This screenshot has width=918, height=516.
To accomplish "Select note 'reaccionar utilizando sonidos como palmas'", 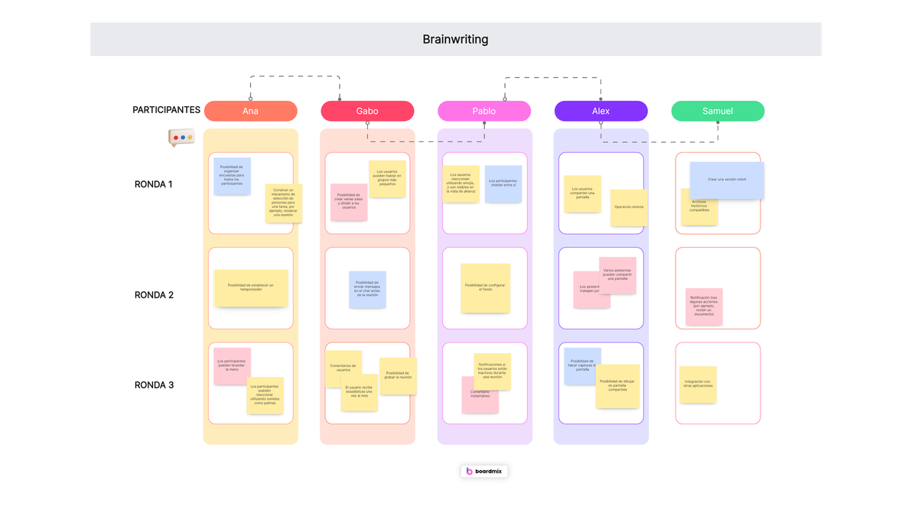I will tap(265, 395).
